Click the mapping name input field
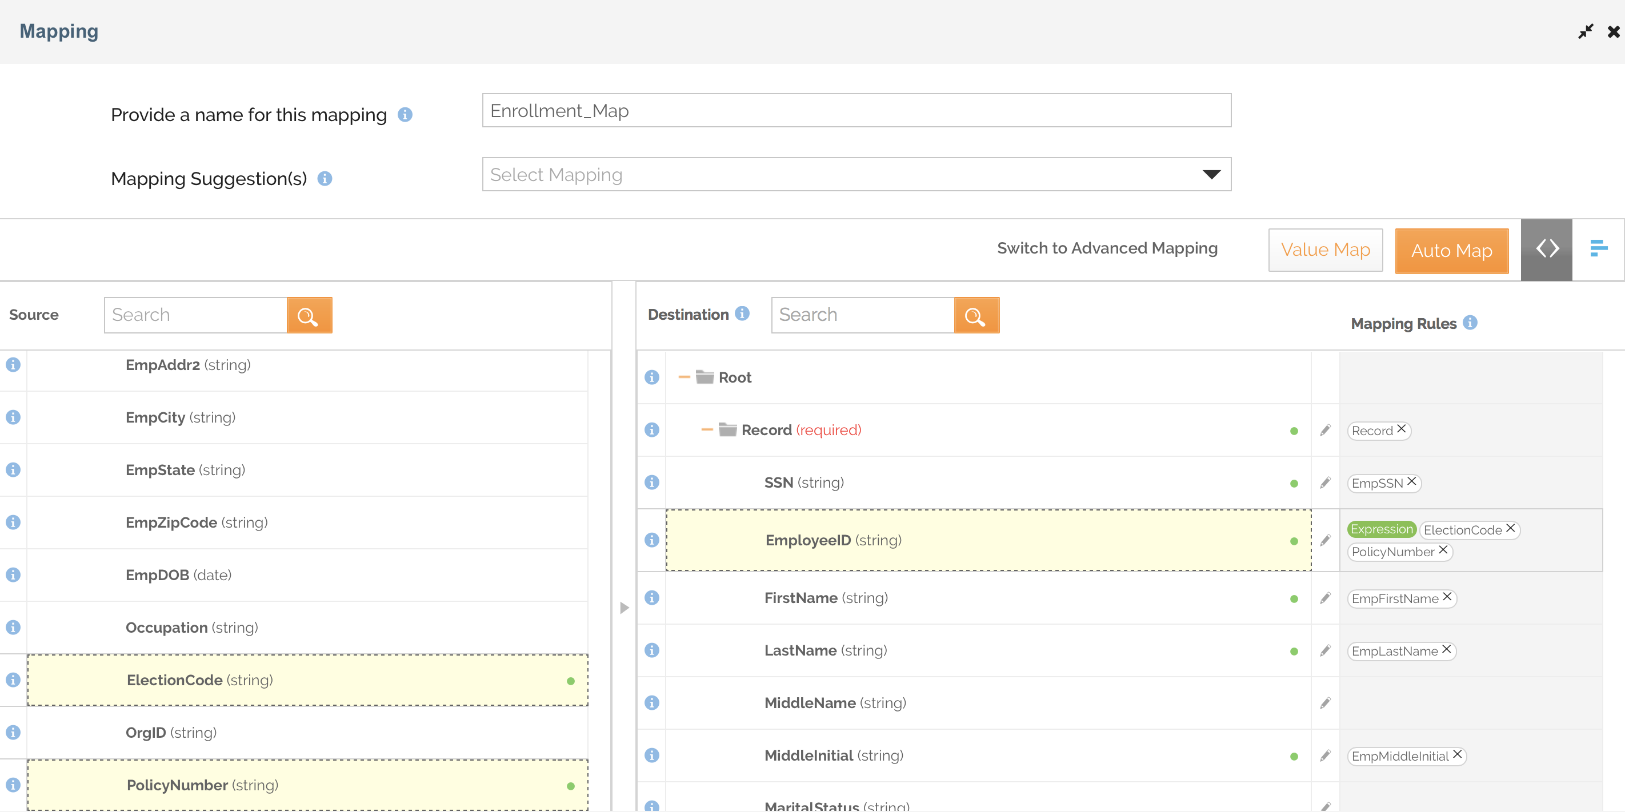Viewport: 1625px width, 812px height. point(856,111)
